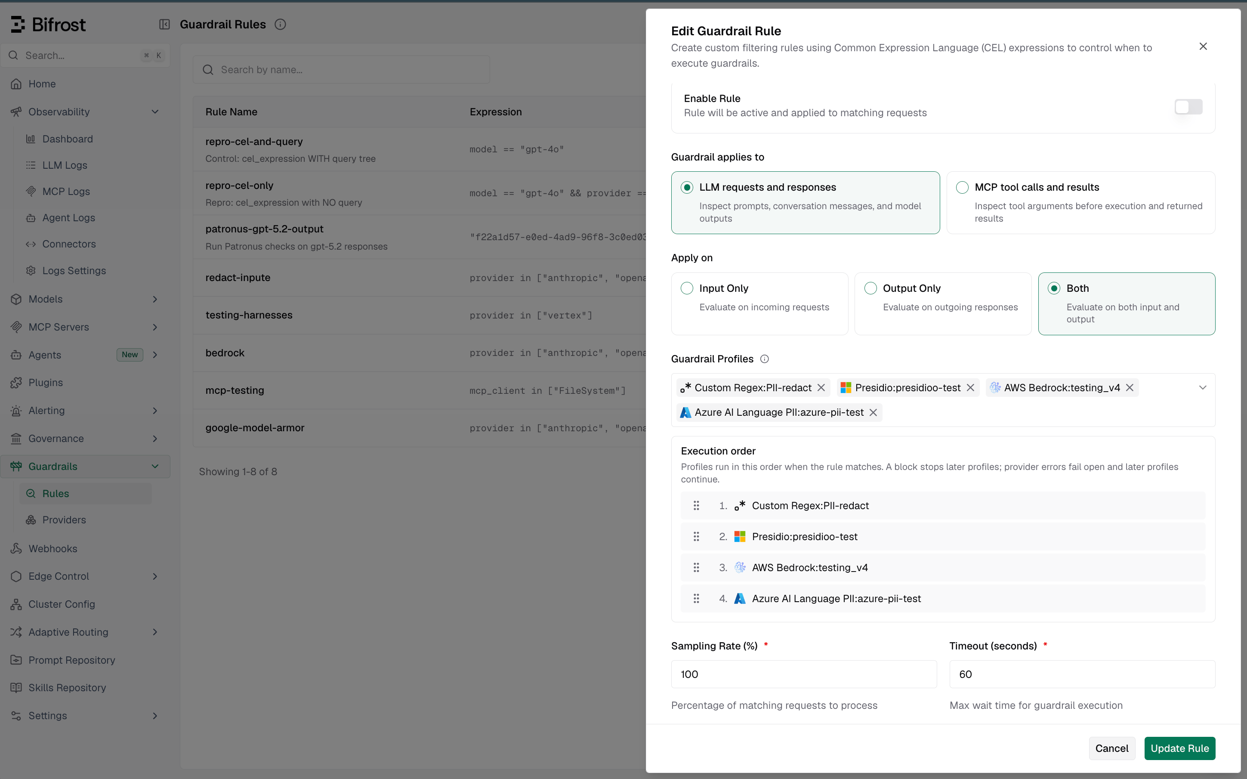Click the Cancel button
Screen dimensions: 1247x779
tap(1111, 748)
